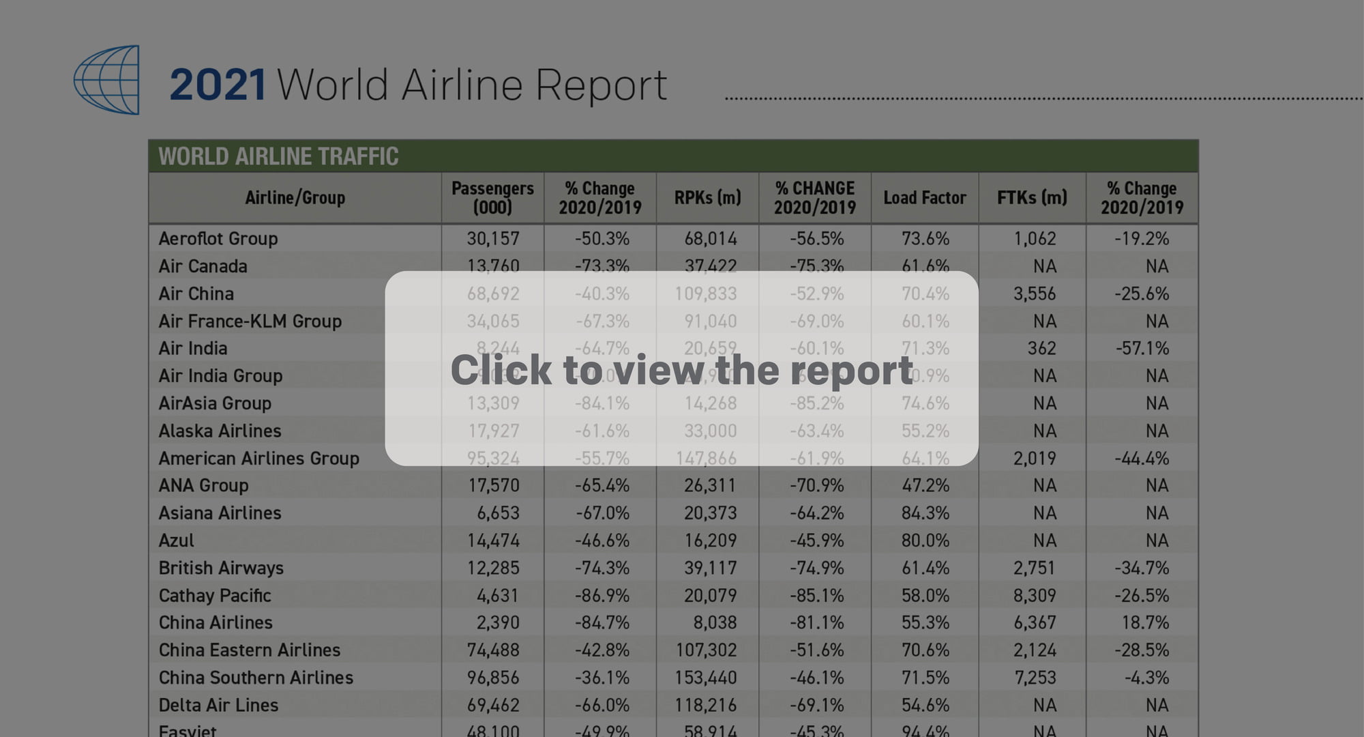Click the 'Load Factor' column header
Viewport: 1364px width, 737px height.
[x=925, y=198]
